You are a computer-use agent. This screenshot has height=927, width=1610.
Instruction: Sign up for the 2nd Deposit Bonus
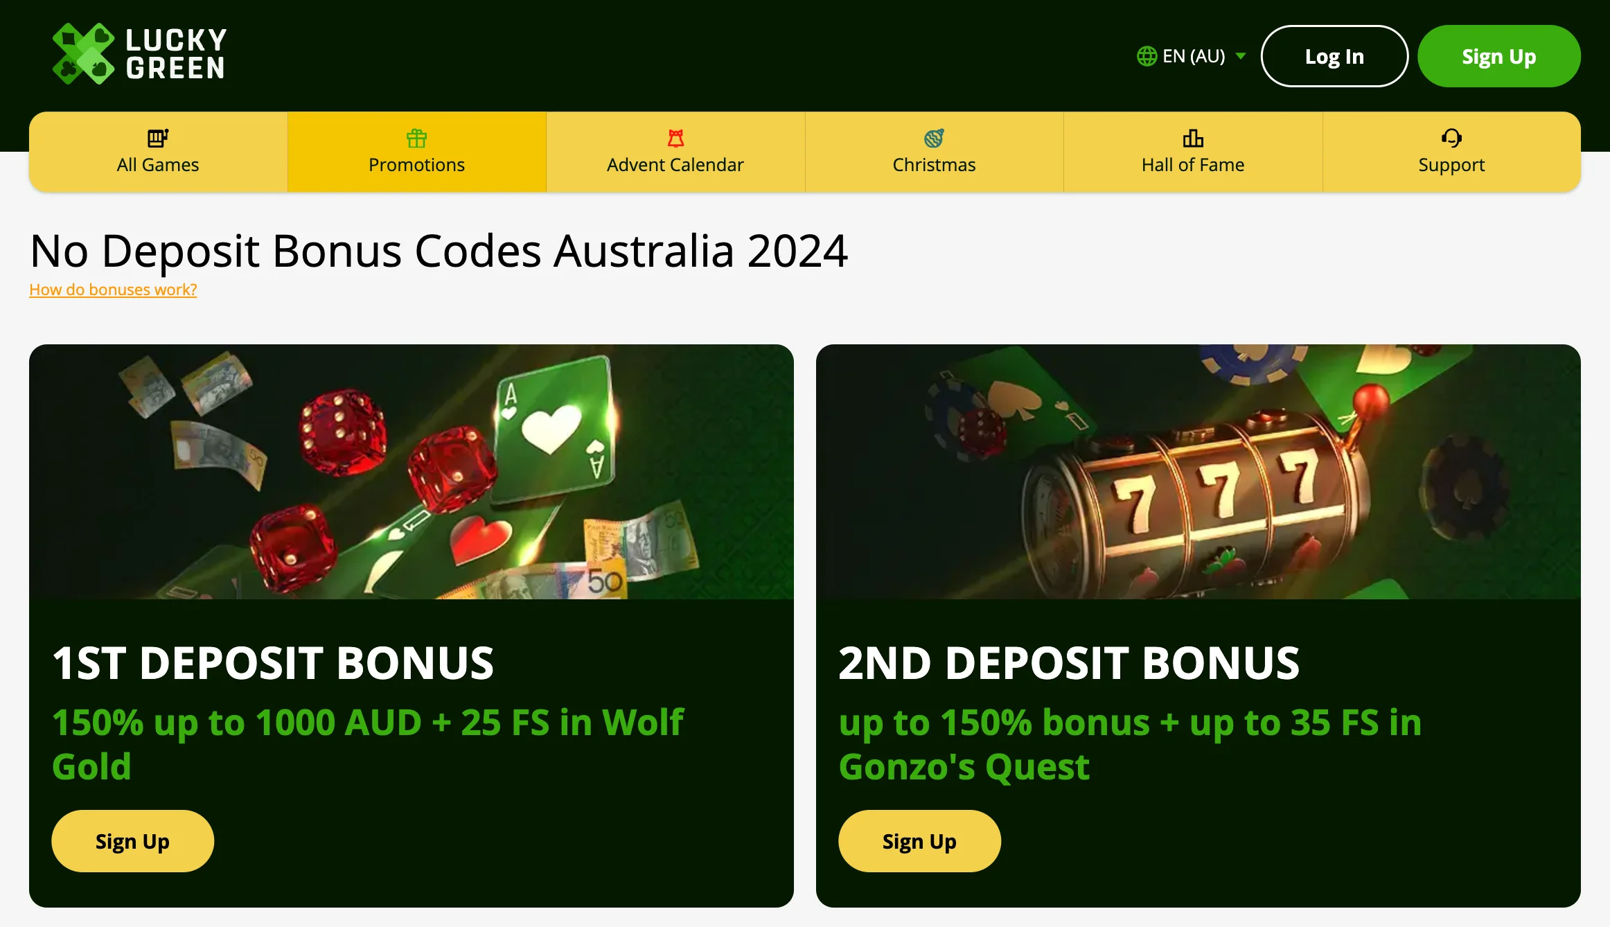click(919, 841)
